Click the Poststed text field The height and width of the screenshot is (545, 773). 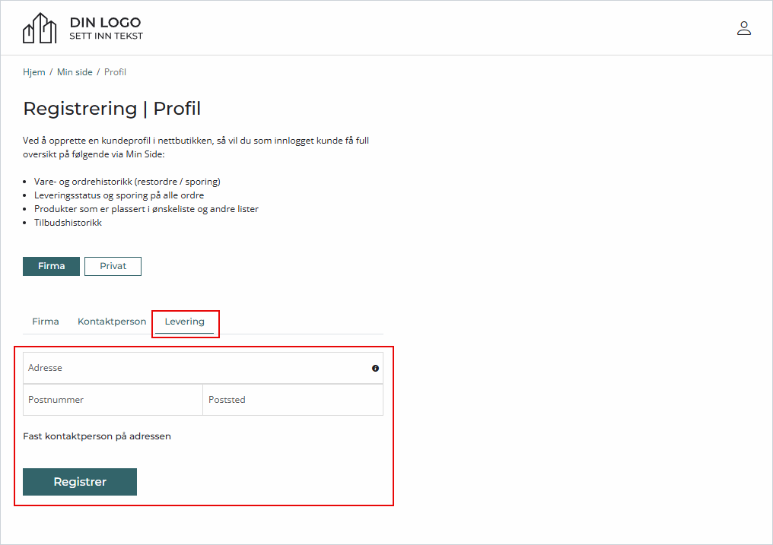coord(293,400)
